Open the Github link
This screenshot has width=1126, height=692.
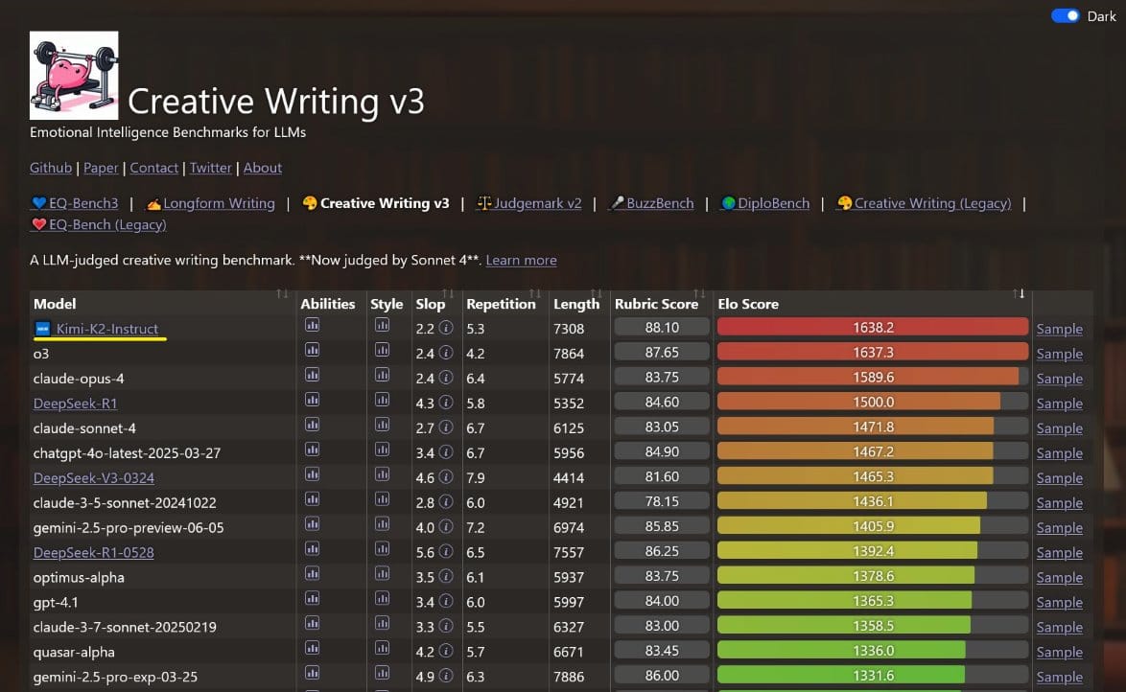coord(50,168)
